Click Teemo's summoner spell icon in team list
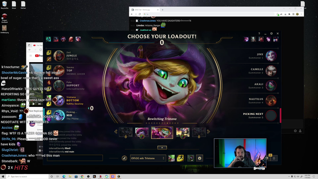This screenshot has height=179, width=318. click(49, 68)
